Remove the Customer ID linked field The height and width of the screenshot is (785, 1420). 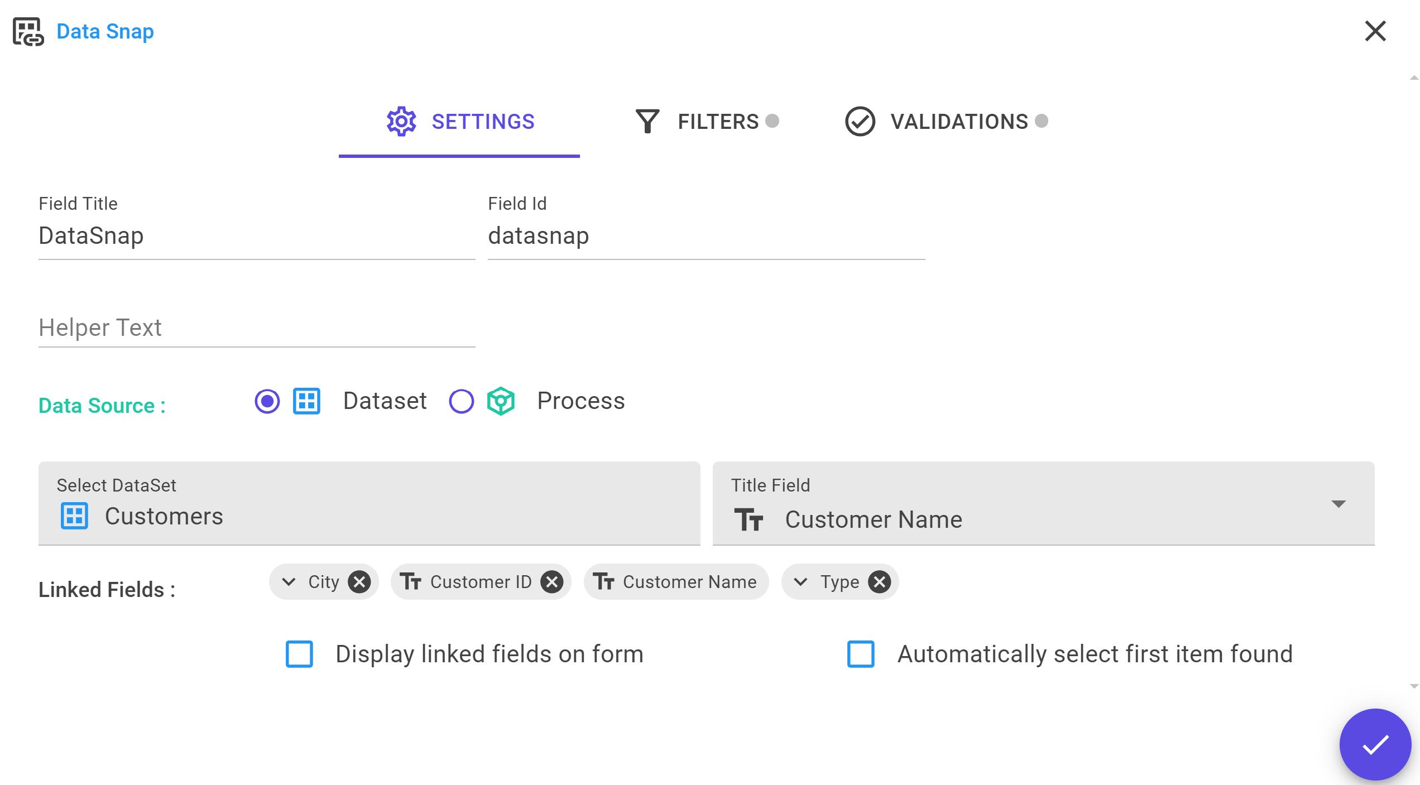tap(552, 582)
